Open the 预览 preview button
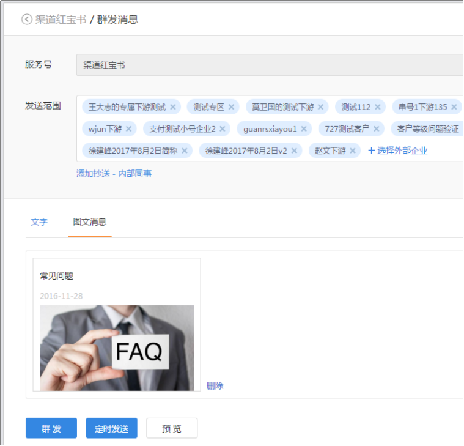This screenshot has height=446, width=464. coord(172,428)
